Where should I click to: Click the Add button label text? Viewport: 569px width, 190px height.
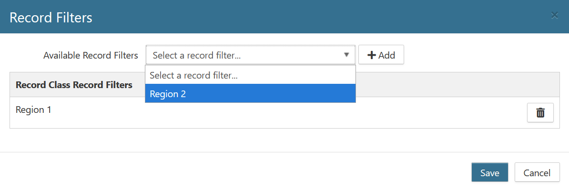(386, 56)
